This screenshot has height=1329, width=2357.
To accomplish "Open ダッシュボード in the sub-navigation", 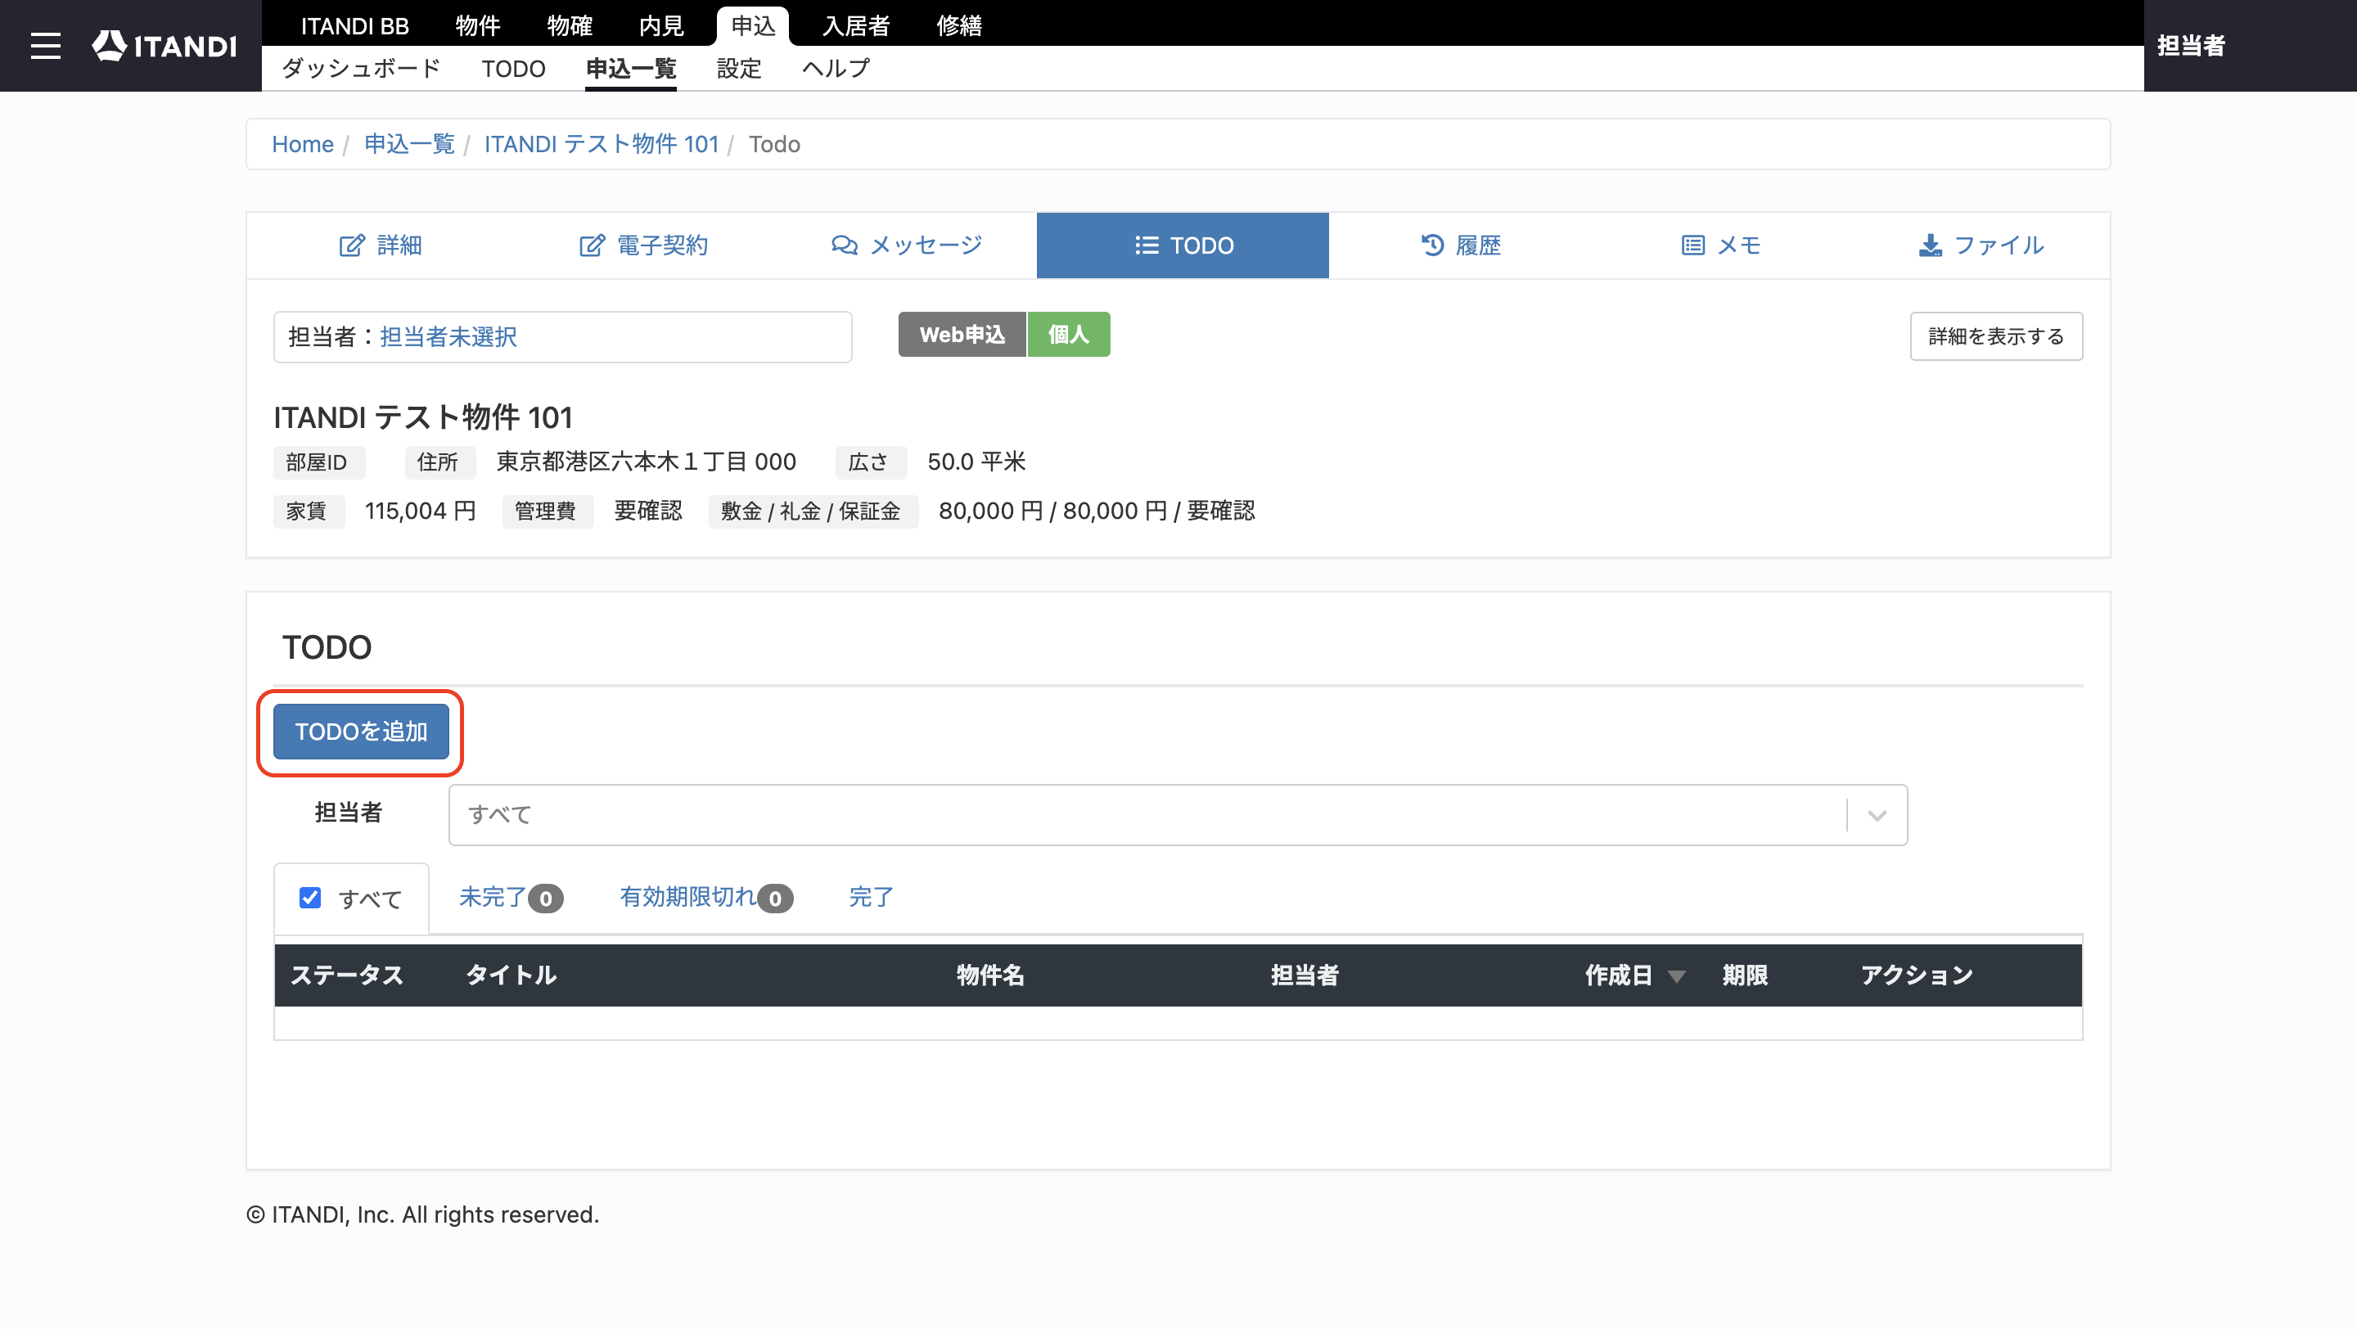I will click(x=362, y=69).
